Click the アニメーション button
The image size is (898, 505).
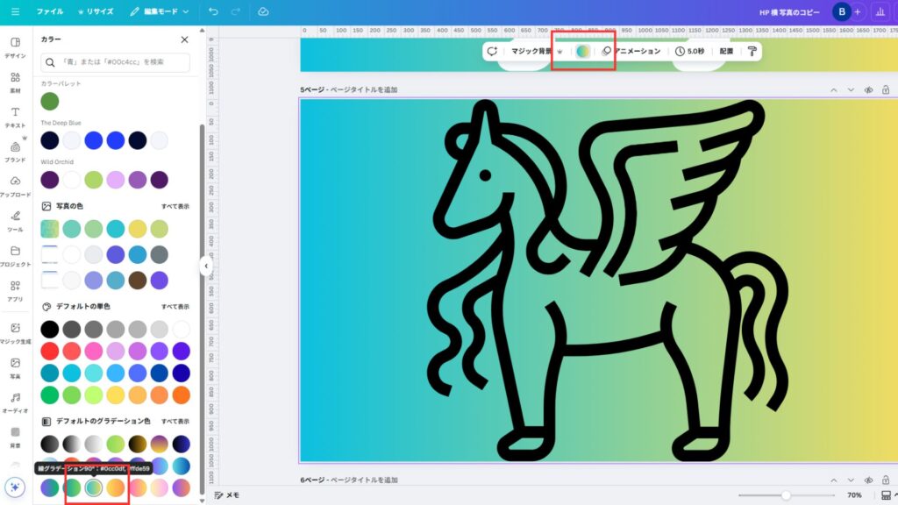tap(632, 51)
